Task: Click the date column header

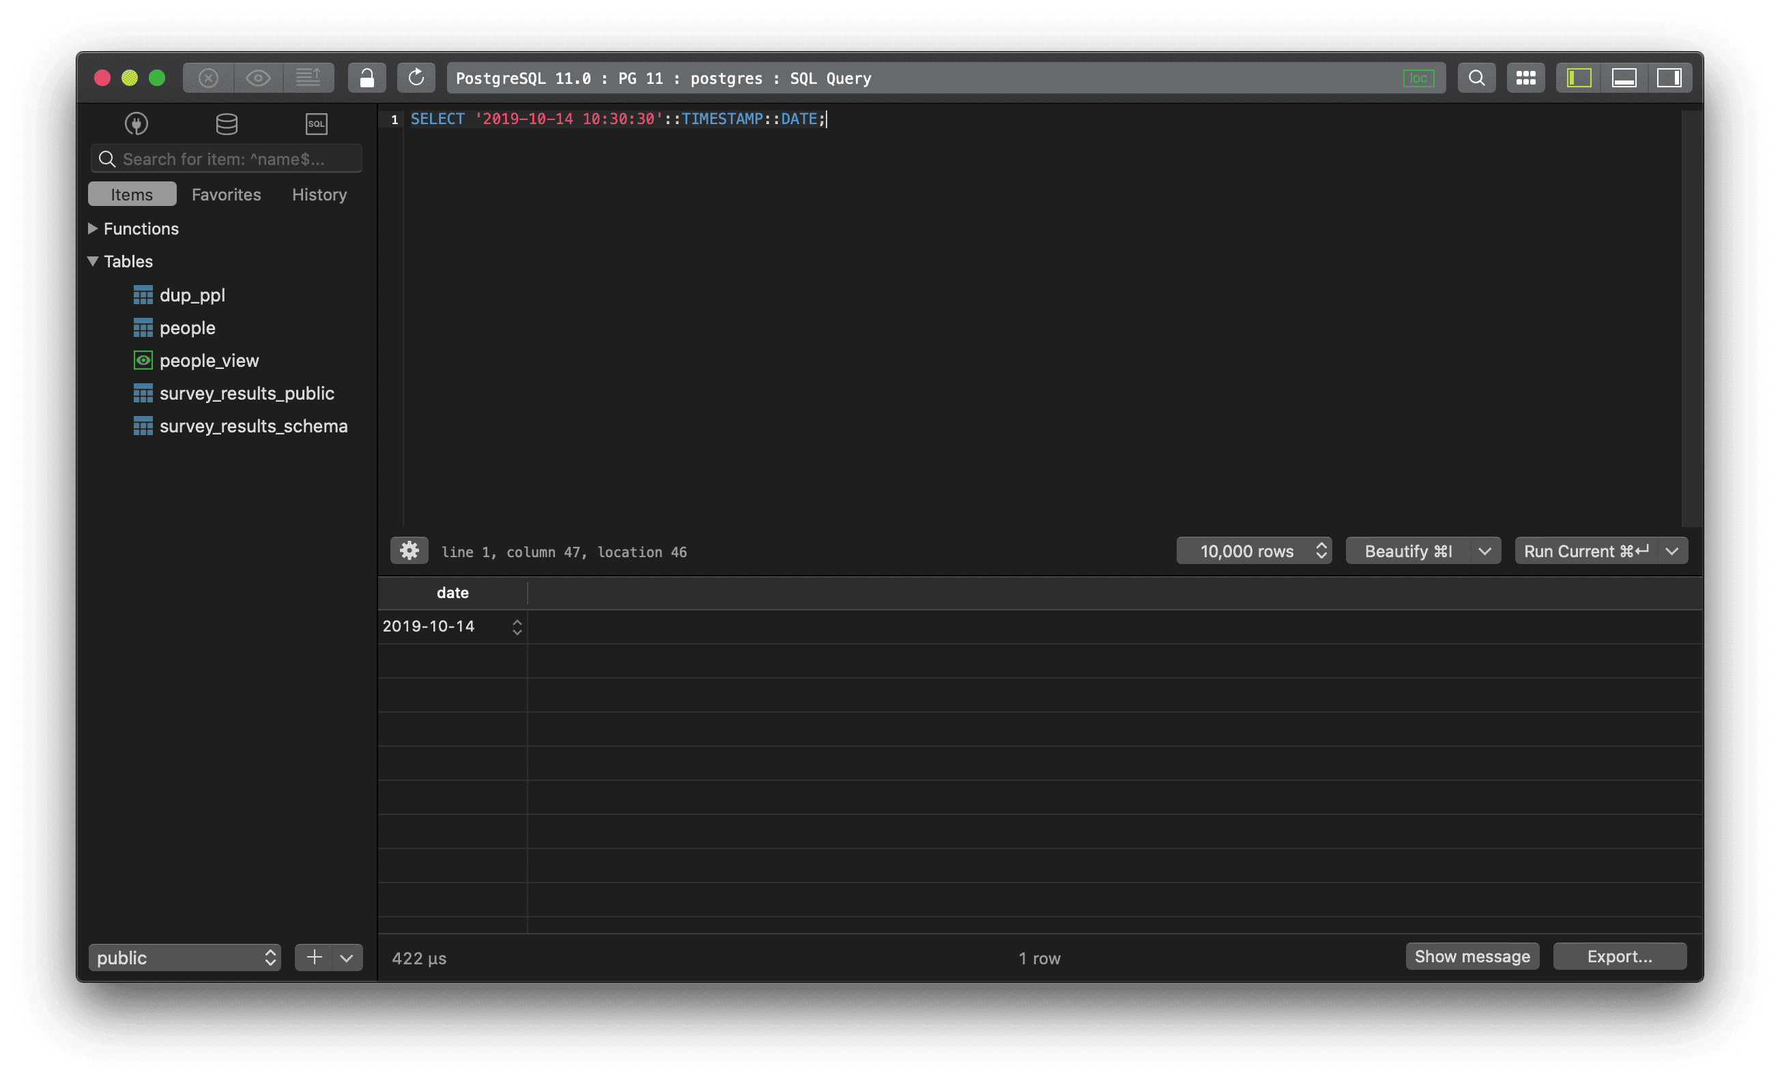Action: point(453,593)
